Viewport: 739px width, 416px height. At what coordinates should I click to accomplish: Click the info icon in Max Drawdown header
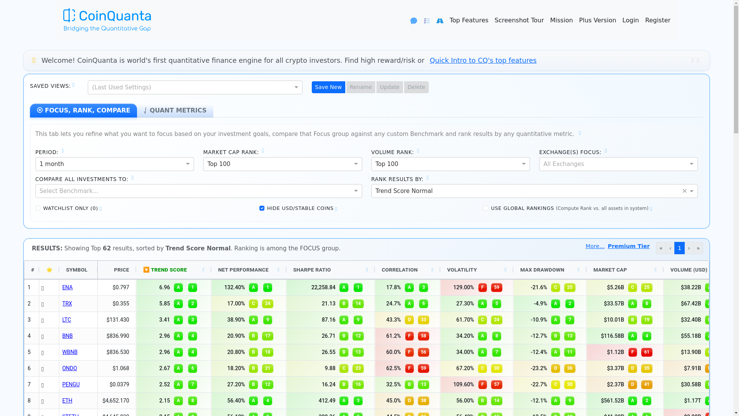coord(578,270)
